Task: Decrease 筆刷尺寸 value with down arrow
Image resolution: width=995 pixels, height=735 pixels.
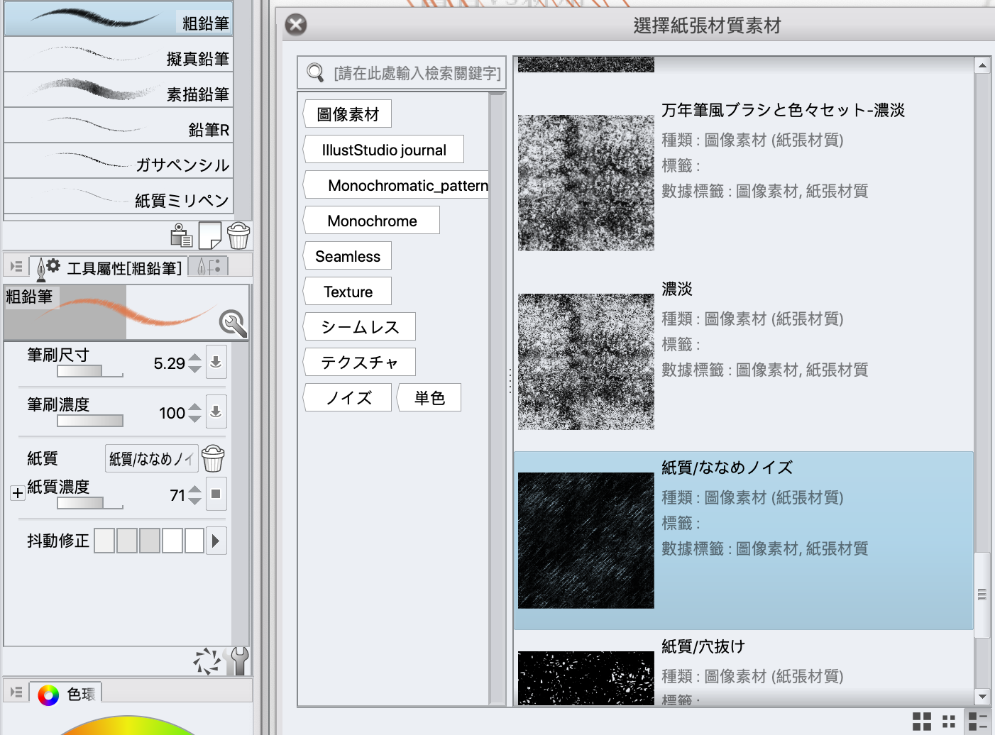Action: (195, 369)
